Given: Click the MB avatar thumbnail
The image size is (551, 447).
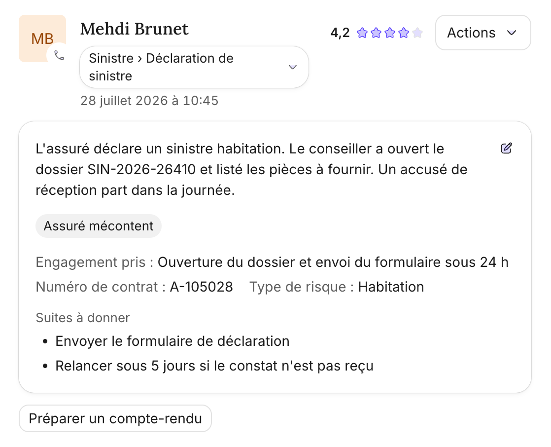Looking at the screenshot, I should pos(42,38).
